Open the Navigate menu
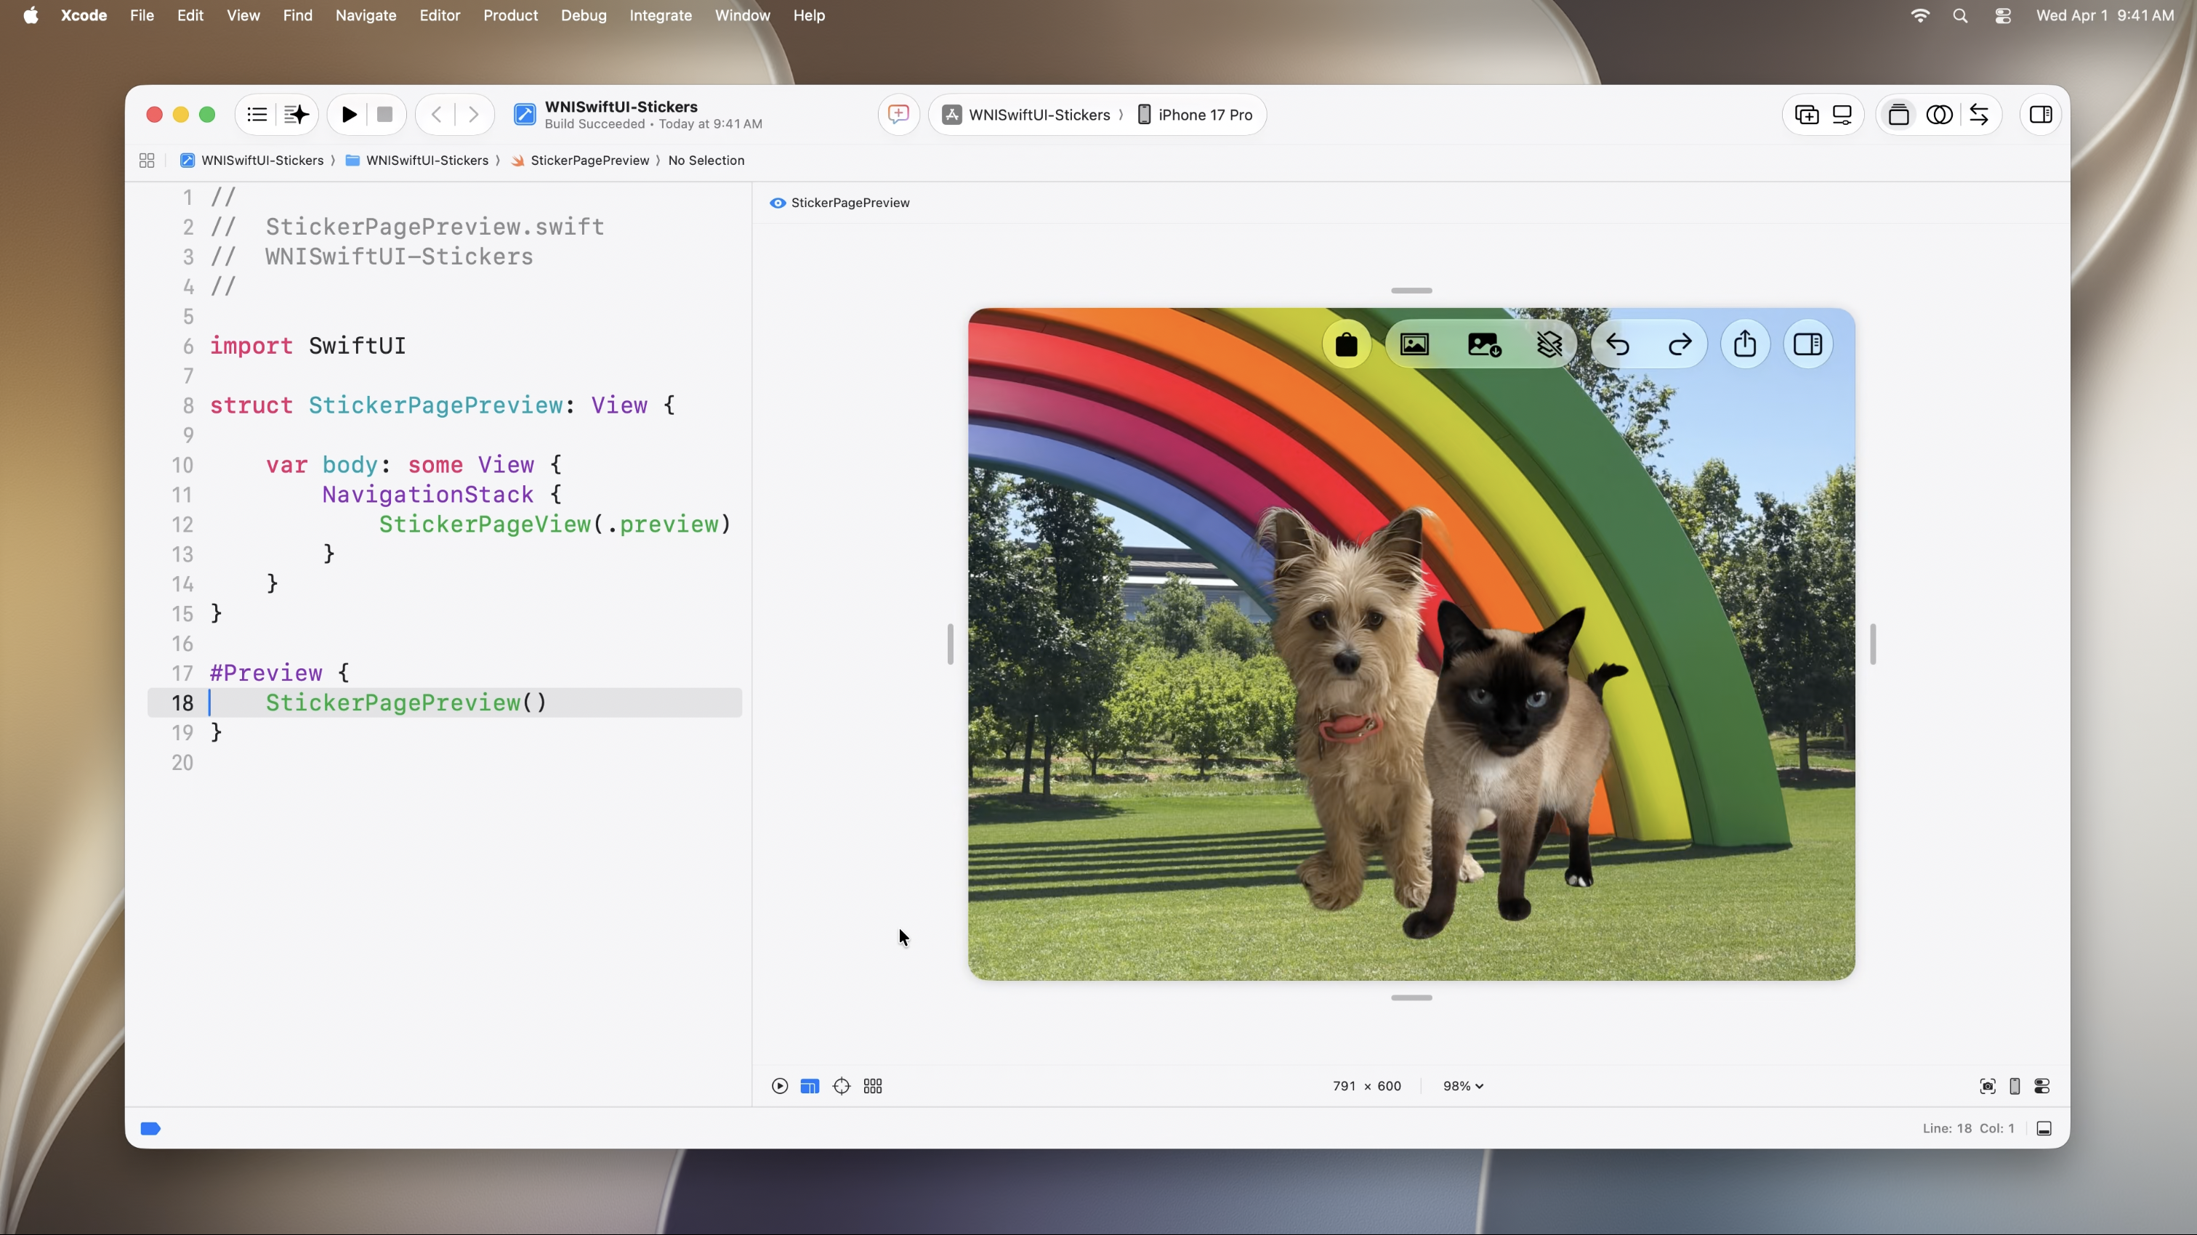 [365, 15]
